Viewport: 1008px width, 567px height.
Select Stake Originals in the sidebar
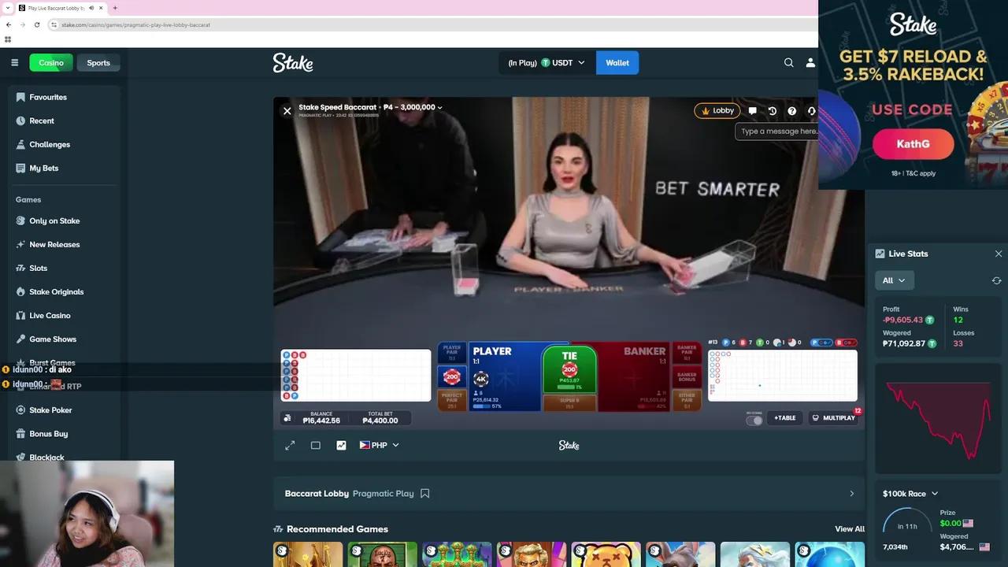pyautogui.click(x=55, y=291)
